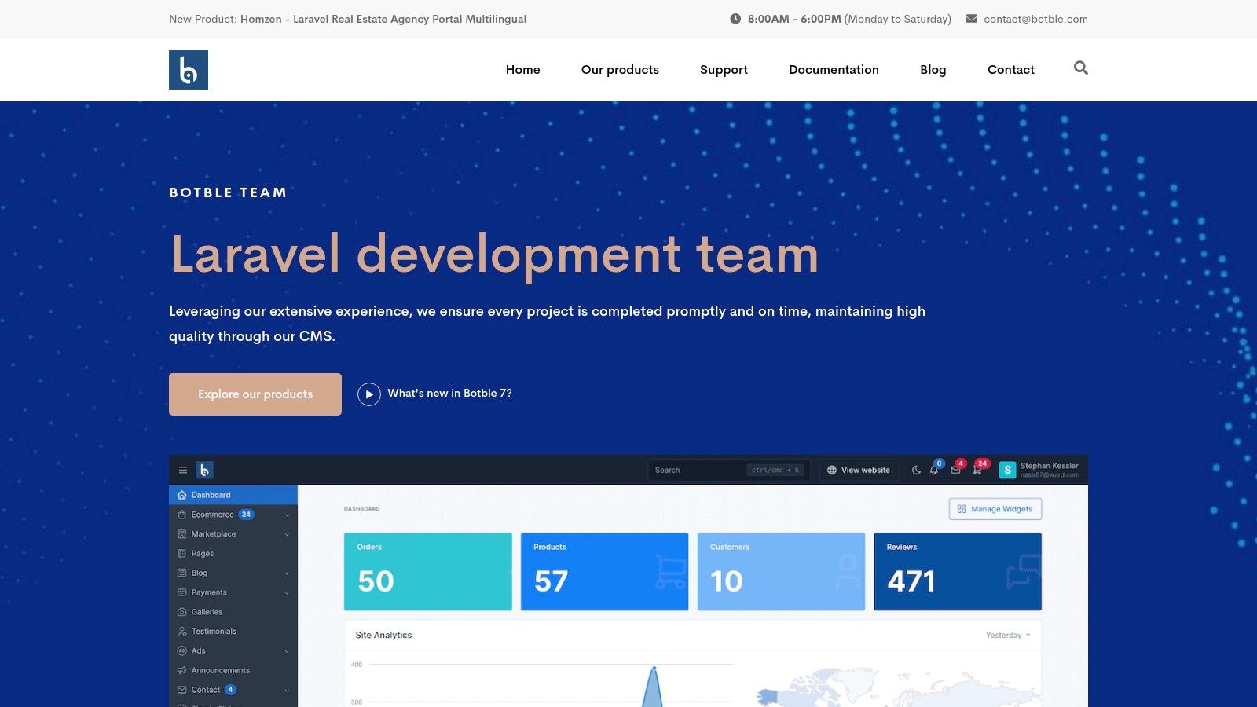Open Documentation in the top navigation
This screenshot has height=707, width=1257.
click(x=834, y=70)
